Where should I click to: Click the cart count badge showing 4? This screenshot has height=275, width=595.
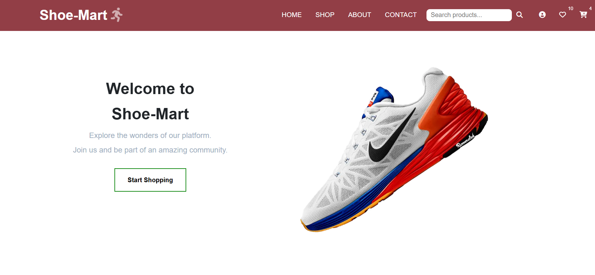590,9
